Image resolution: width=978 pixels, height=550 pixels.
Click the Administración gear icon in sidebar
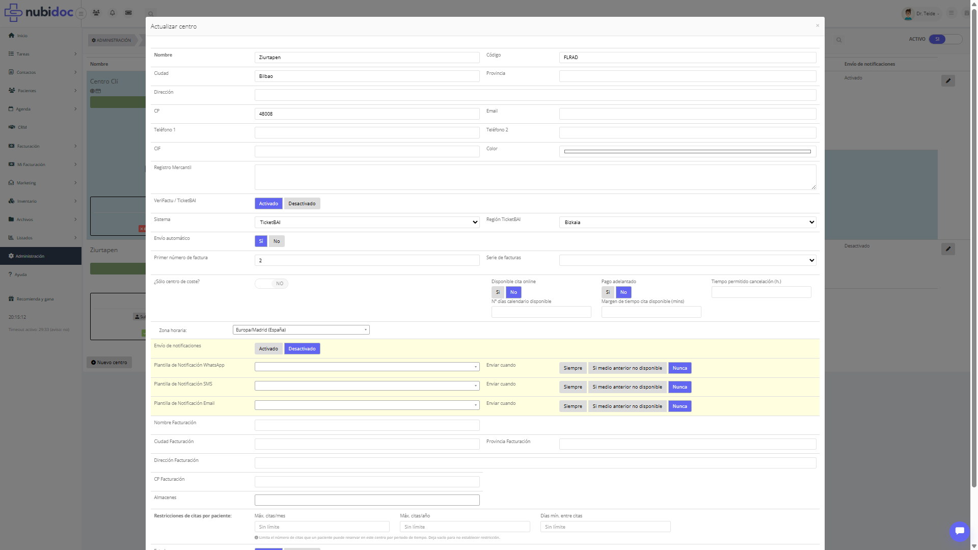tap(11, 256)
